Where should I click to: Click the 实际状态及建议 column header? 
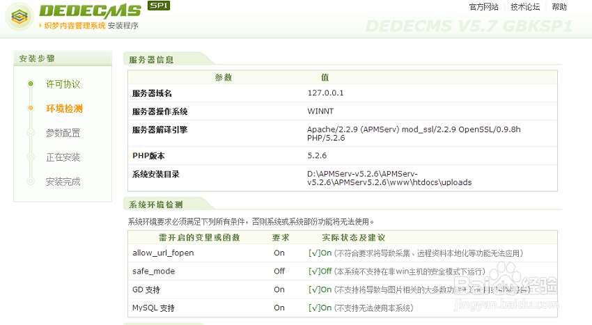(353, 237)
